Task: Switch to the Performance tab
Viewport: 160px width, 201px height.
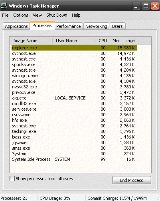Action: click(x=69, y=26)
